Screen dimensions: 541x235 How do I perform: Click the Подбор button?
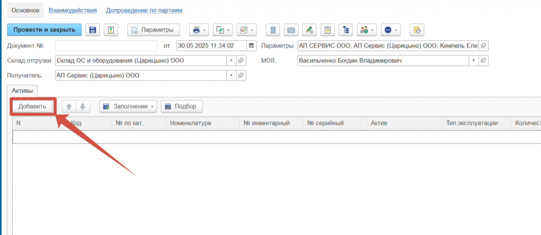181,107
